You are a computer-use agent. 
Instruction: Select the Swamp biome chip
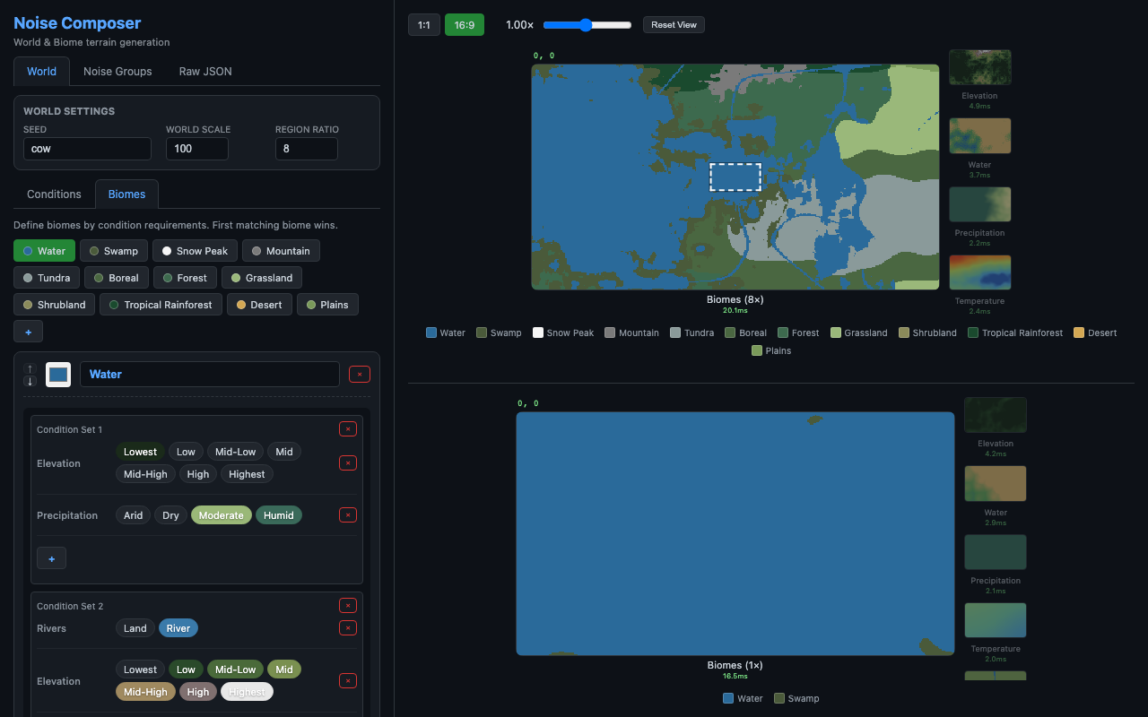[x=113, y=251]
